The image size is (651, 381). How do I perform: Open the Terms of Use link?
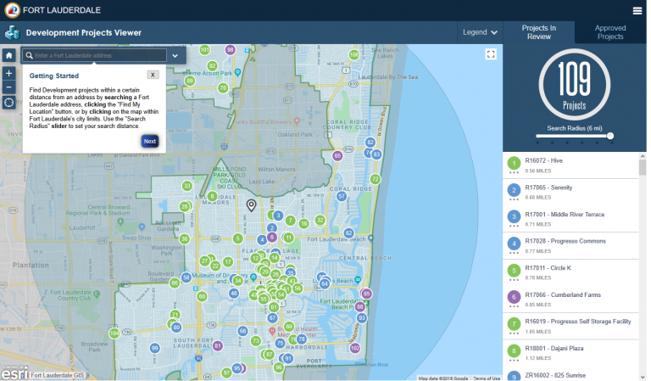(x=487, y=378)
